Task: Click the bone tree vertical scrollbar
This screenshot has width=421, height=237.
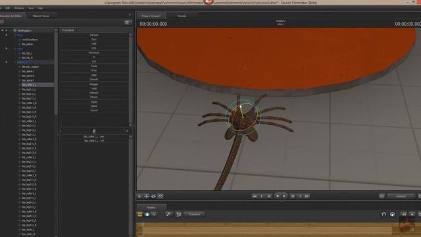Action: 56,72
